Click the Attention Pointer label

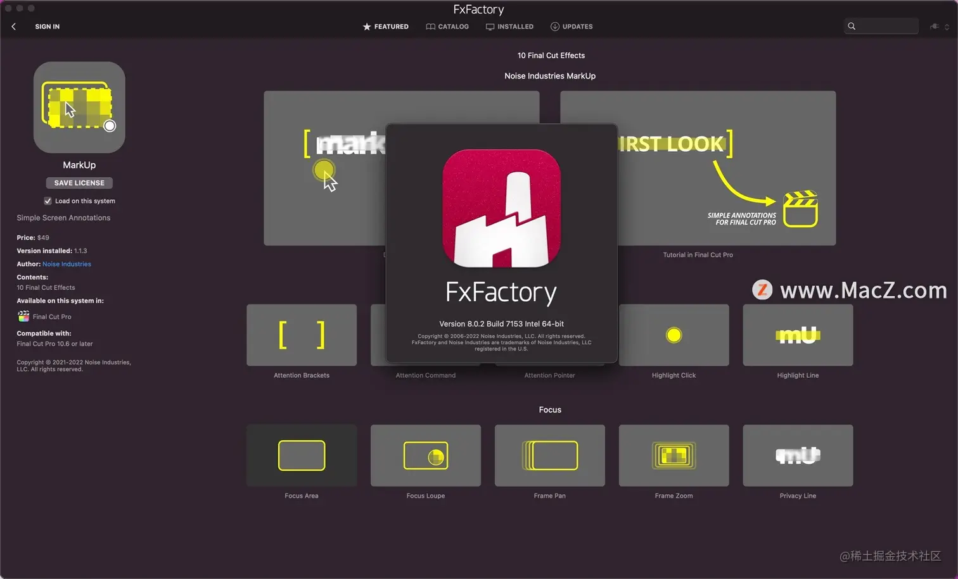[x=550, y=375]
